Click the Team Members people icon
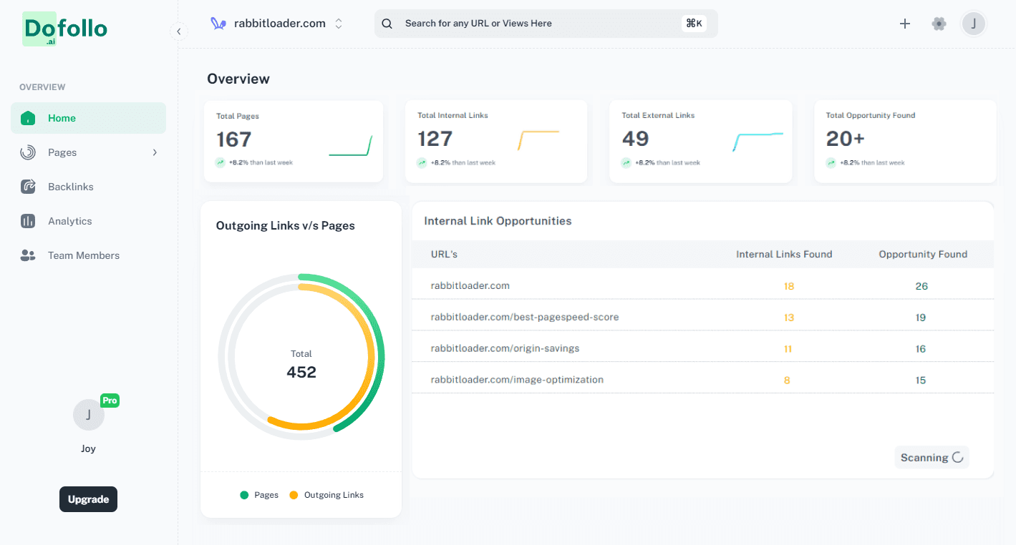This screenshot has height=545, width=1016. pos(28,255)
